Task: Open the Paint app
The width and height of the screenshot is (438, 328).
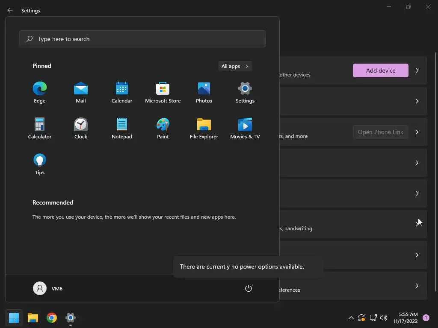Action: click(x=163, y=129)
